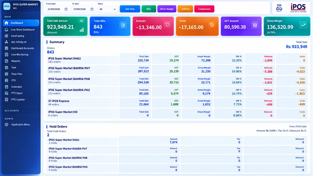Open Live Store Dashboard menu item

tap(21, 30)
